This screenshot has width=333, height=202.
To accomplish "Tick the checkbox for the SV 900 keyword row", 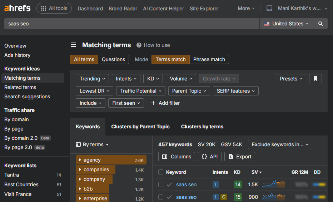I will [161, 197].
